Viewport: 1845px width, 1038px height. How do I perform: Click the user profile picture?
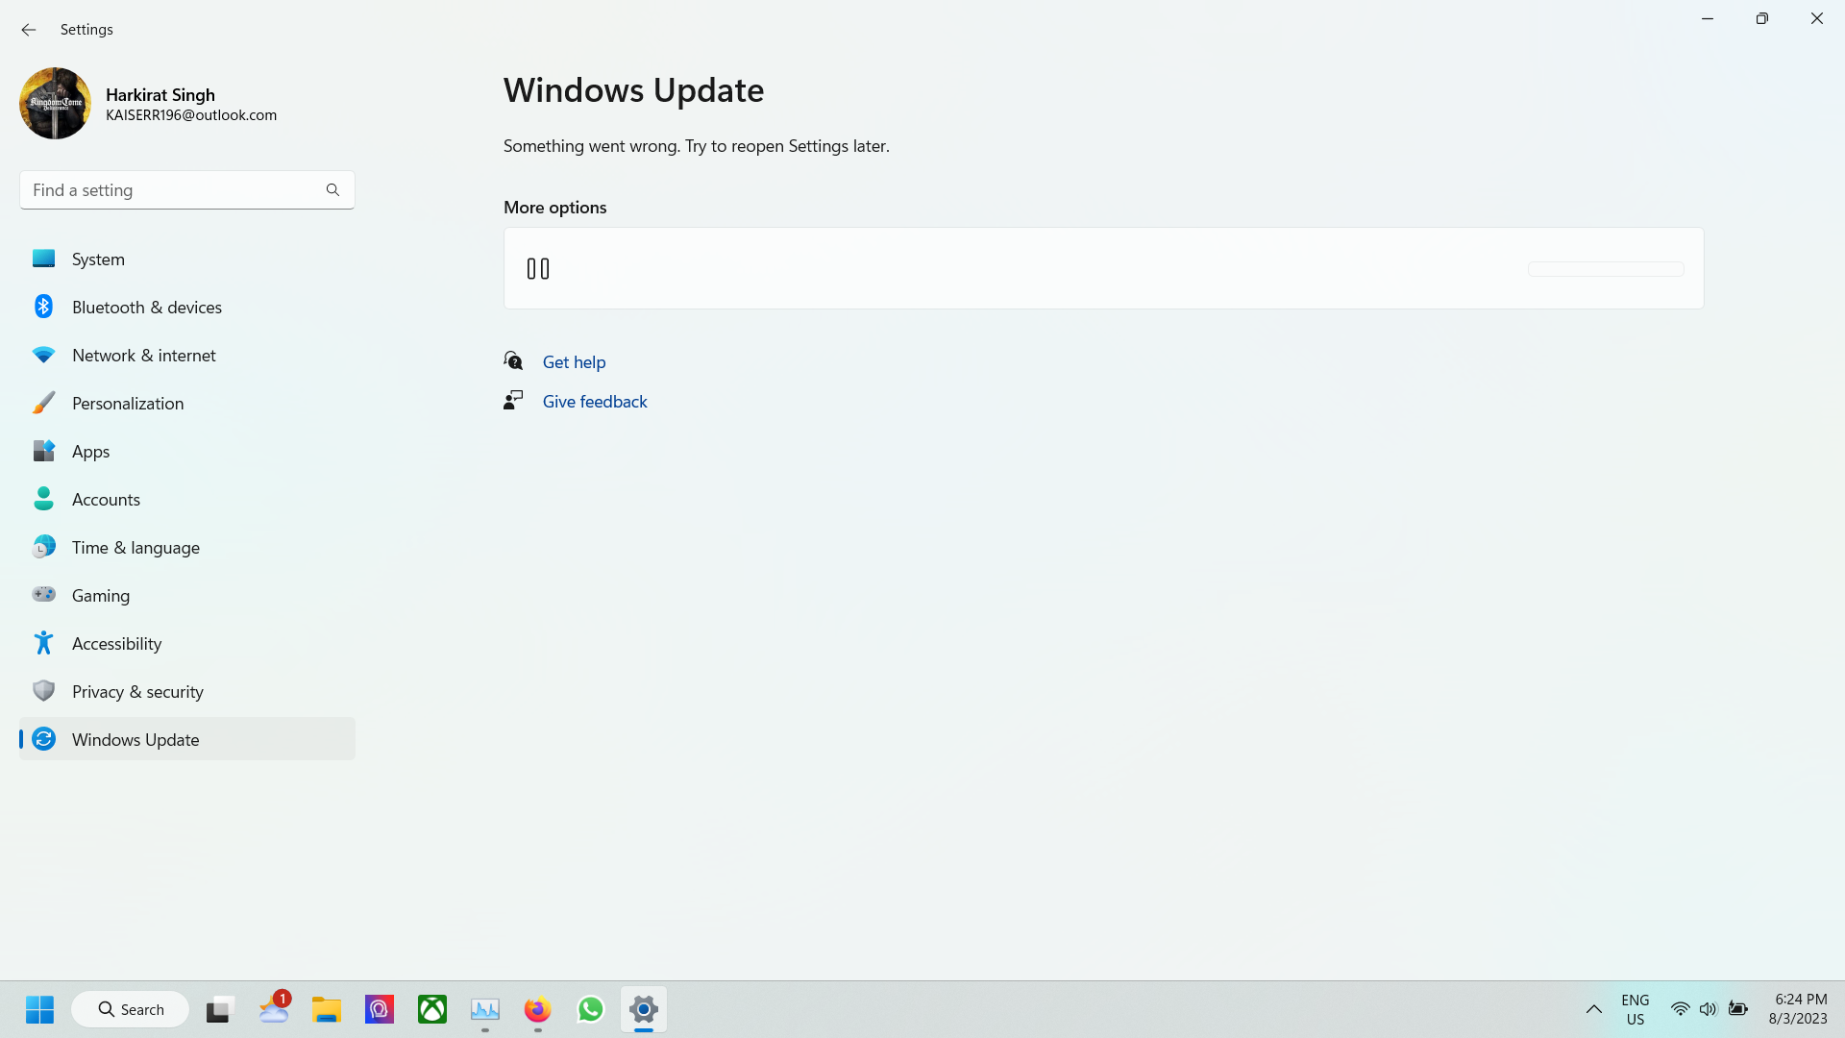tap(56, 103)
